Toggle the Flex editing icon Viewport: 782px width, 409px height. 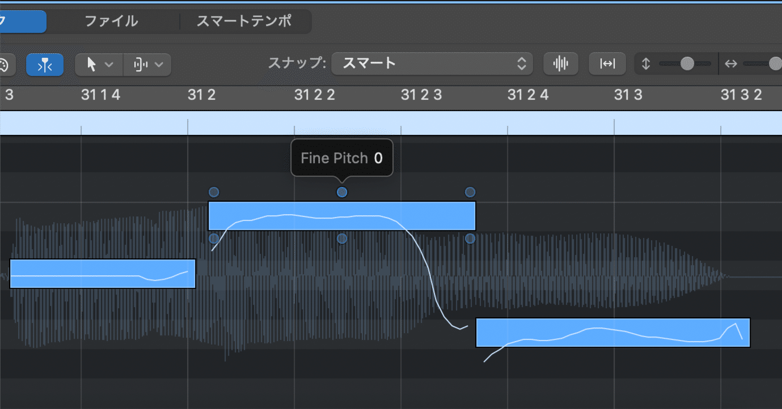pos(45,65)
